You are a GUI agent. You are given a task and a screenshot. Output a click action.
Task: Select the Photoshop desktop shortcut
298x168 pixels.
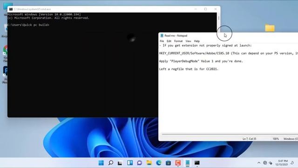5,71
